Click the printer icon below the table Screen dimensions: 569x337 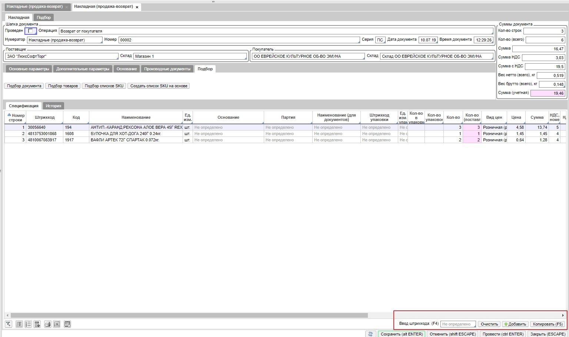[x=47, y=324]
